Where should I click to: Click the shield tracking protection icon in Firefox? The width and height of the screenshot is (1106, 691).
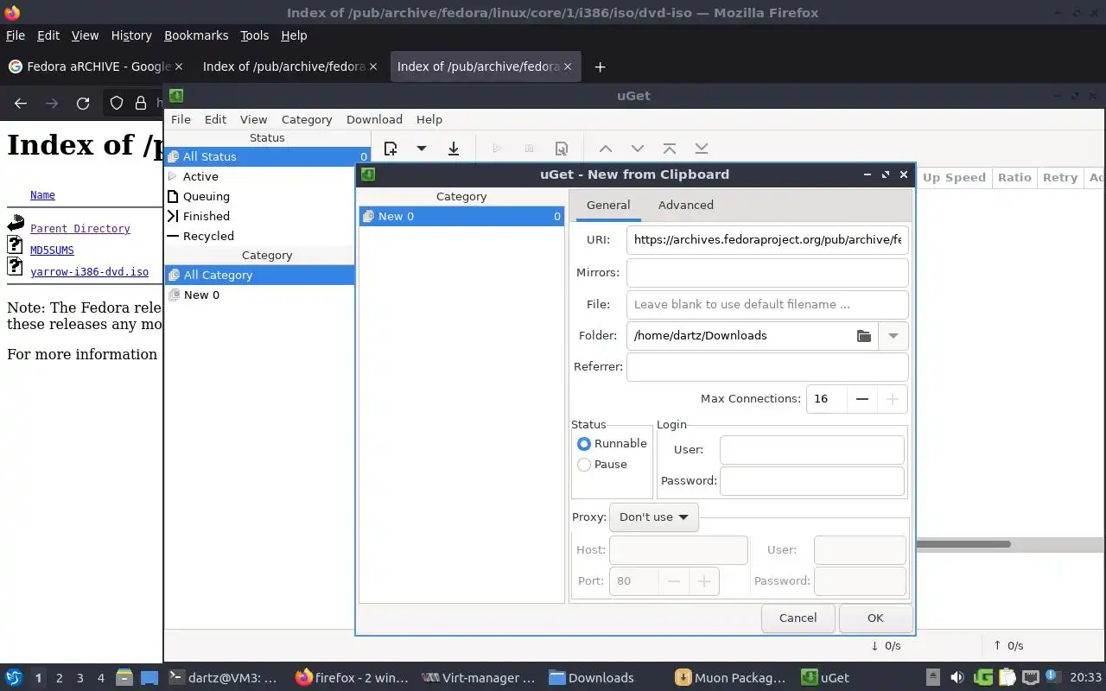[x=117, y=103]
